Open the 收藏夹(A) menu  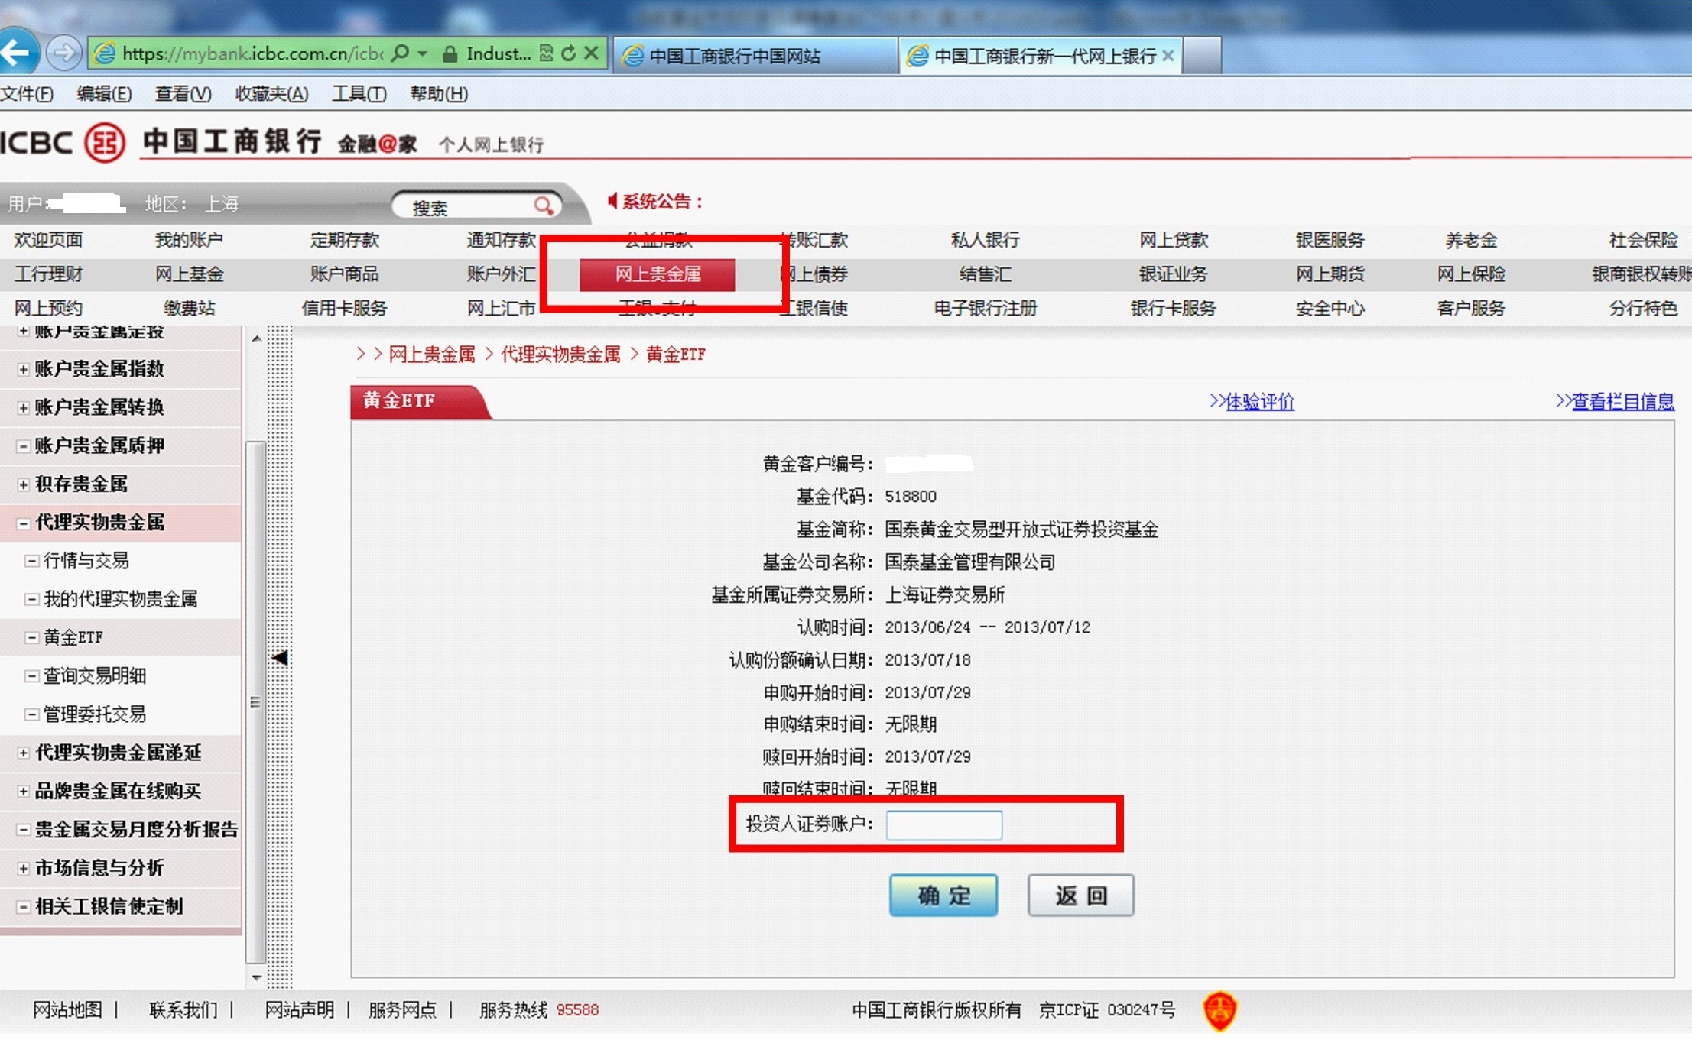click(271, 94)
